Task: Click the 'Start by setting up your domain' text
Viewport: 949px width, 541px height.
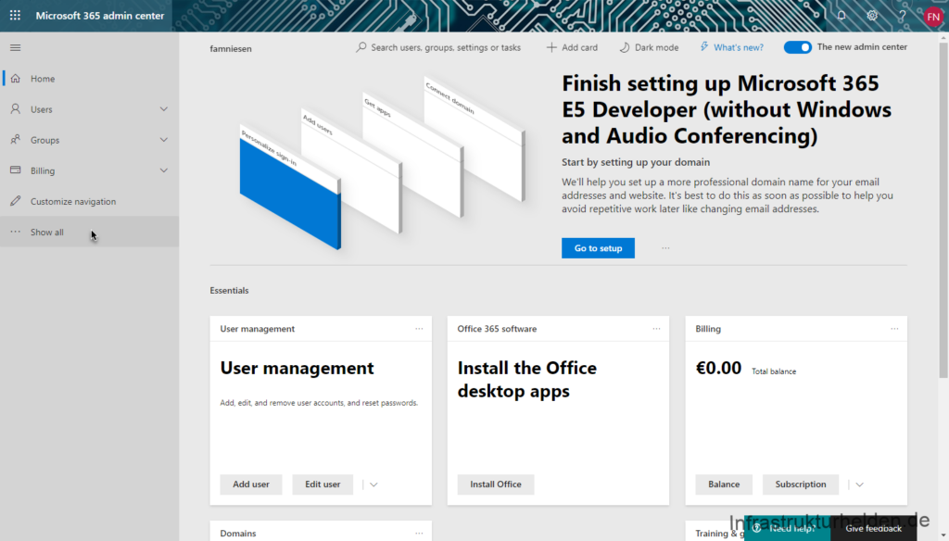Action: (636, 162)
